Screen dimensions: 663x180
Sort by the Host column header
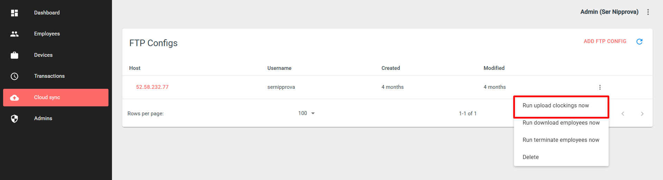click(135, 68)
